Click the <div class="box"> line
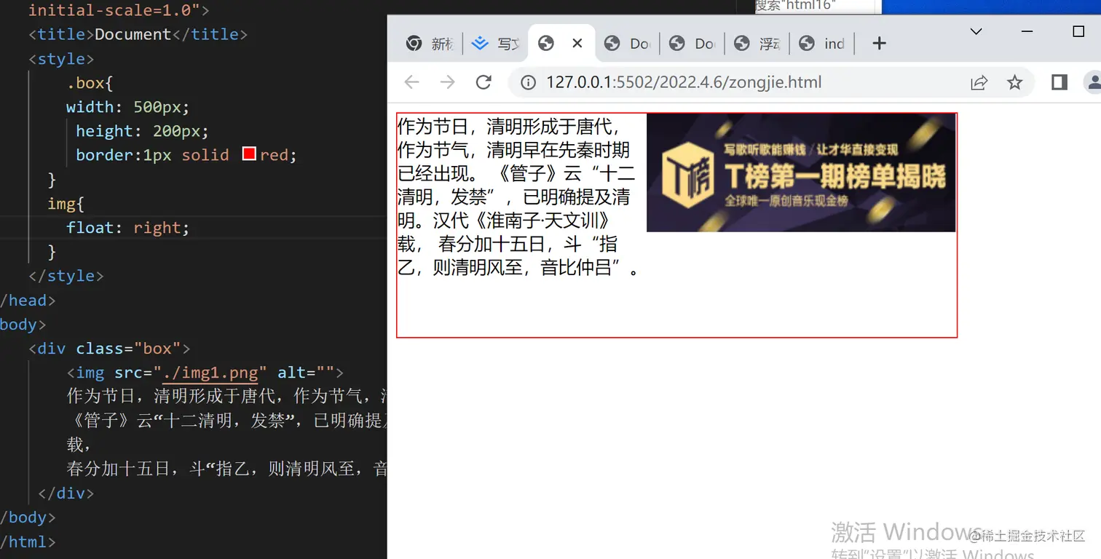Image resolution: width=1101 pixels, height=559 pixels. tap(109, 349)
